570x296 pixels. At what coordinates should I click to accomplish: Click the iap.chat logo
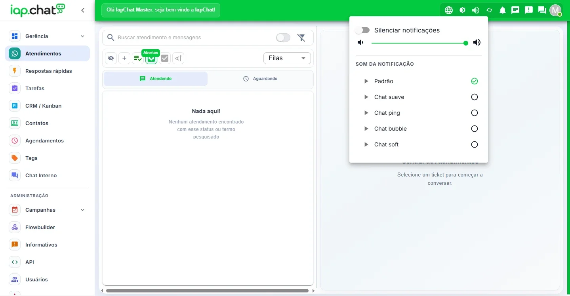tap(38, 10)
